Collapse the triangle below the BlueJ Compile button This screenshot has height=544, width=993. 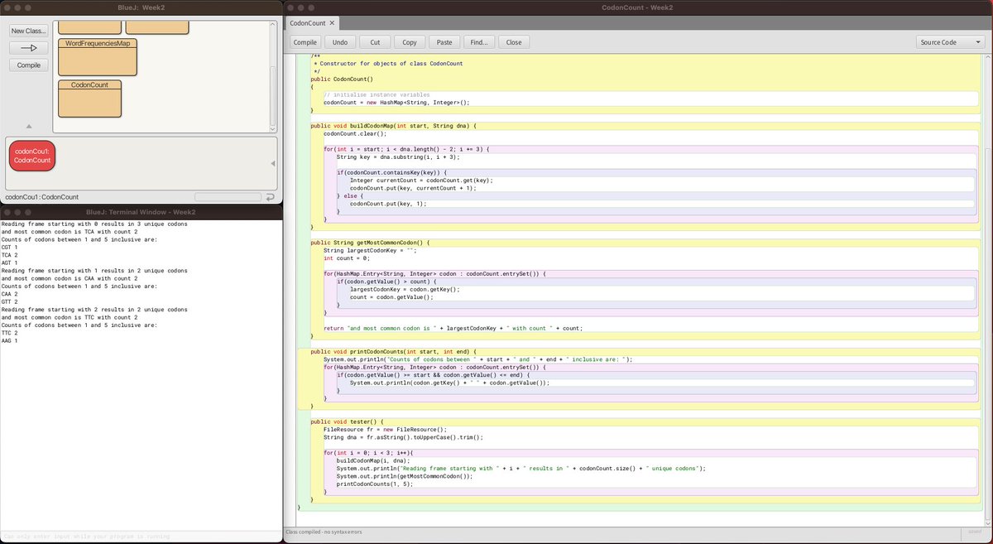pos(29,127)
